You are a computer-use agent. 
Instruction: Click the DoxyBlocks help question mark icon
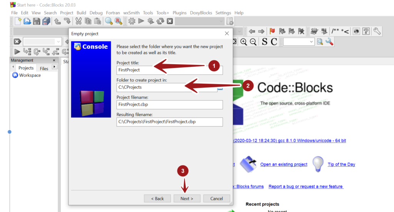pyautogui.click(x=366, y=31)
